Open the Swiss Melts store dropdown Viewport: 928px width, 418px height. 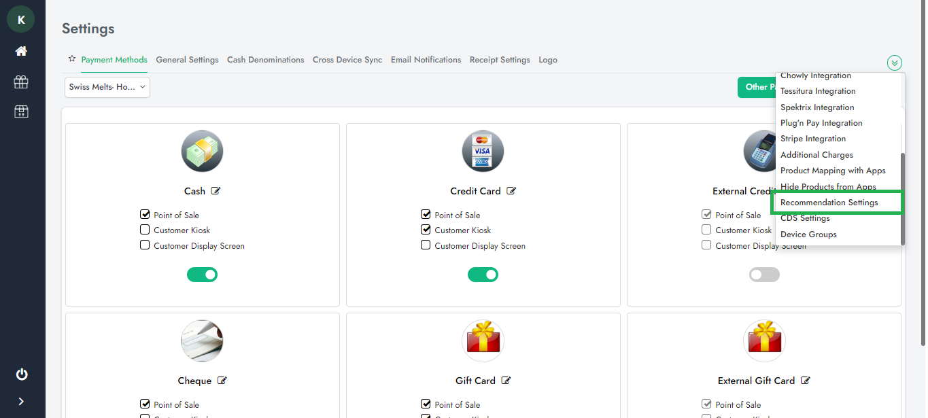107,87
